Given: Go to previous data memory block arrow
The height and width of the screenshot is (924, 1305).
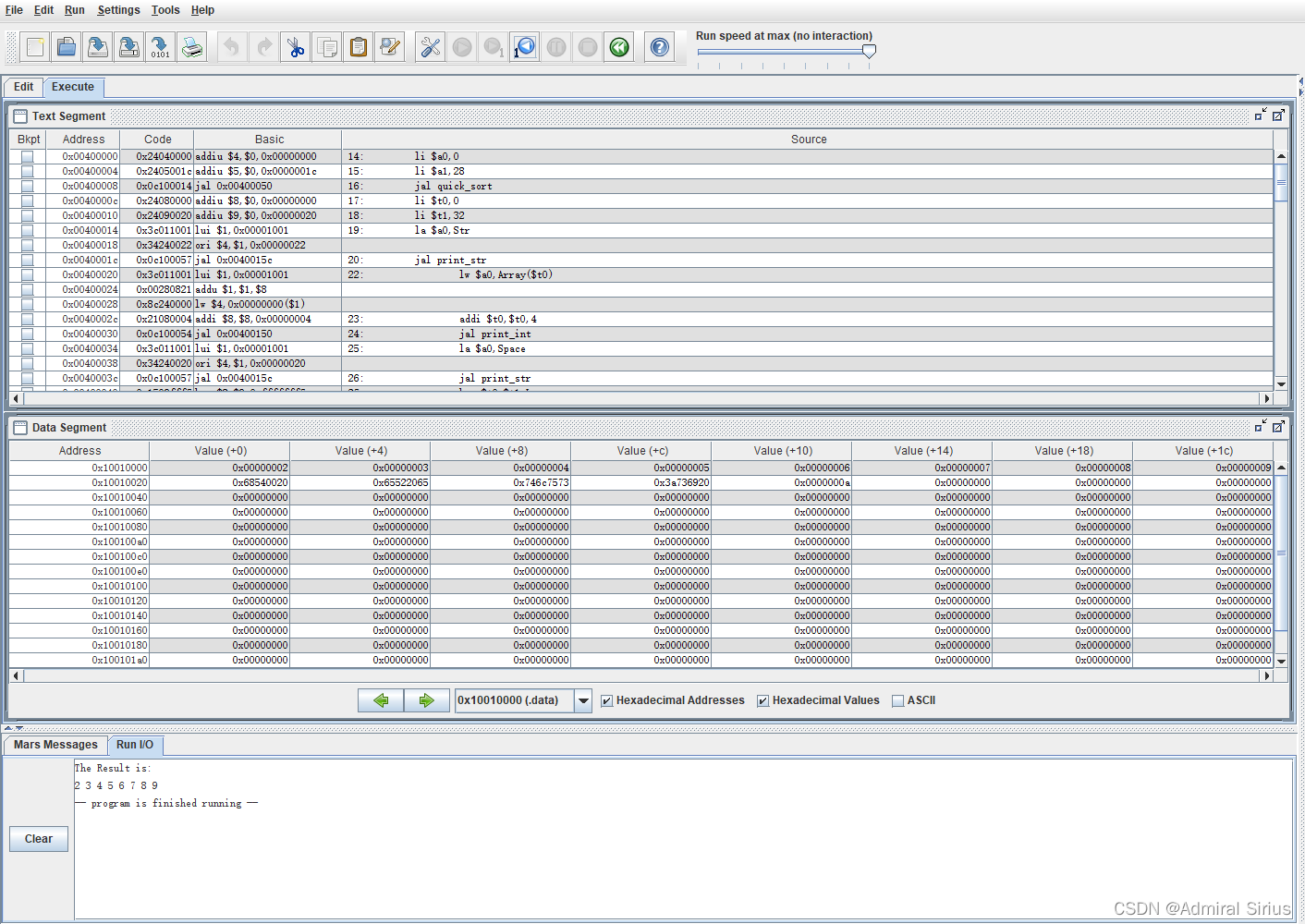Looking at the screenshot, I should [x=381, y=700].
